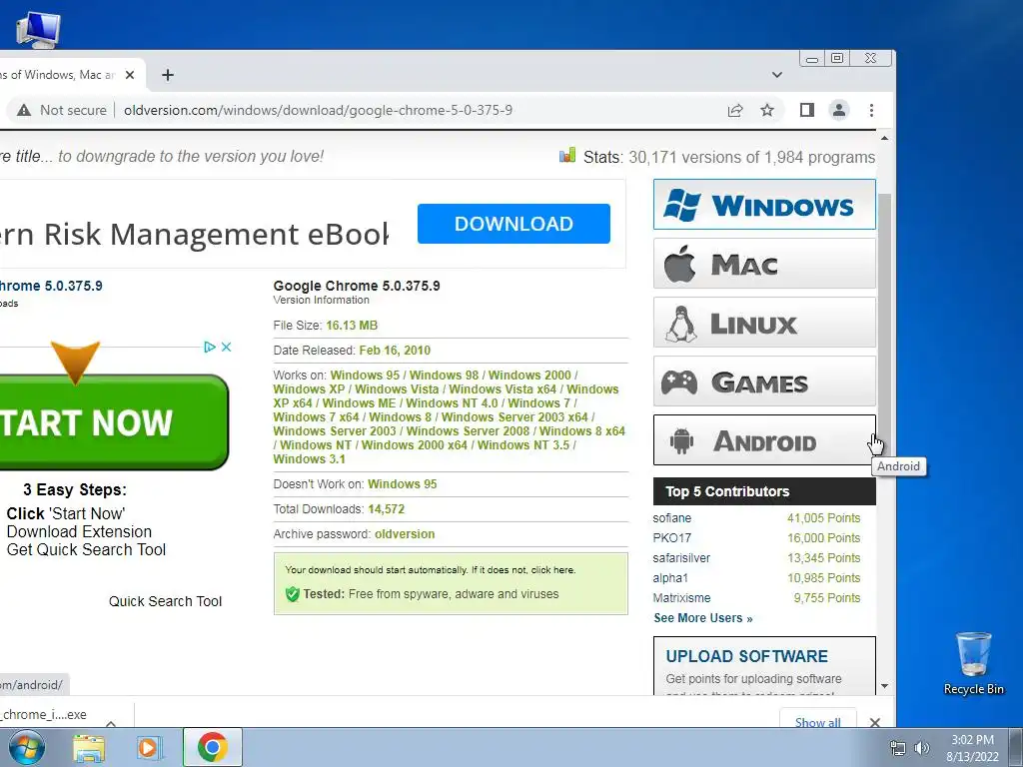Open contributor safarisilver's profile
This screenshot has height=767, width=1023.
[x=681, y=558]
